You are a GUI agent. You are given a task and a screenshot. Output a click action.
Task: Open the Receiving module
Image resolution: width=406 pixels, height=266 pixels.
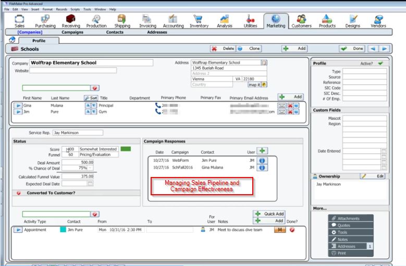point(71,21)
